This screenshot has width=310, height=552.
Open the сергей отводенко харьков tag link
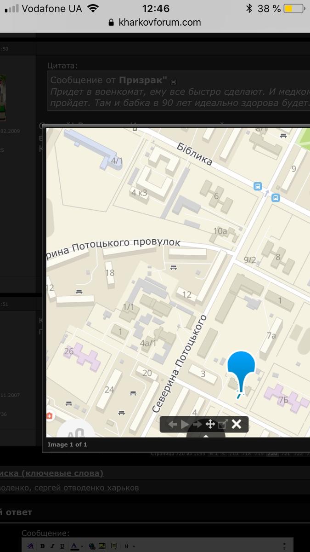click(86, 488)
